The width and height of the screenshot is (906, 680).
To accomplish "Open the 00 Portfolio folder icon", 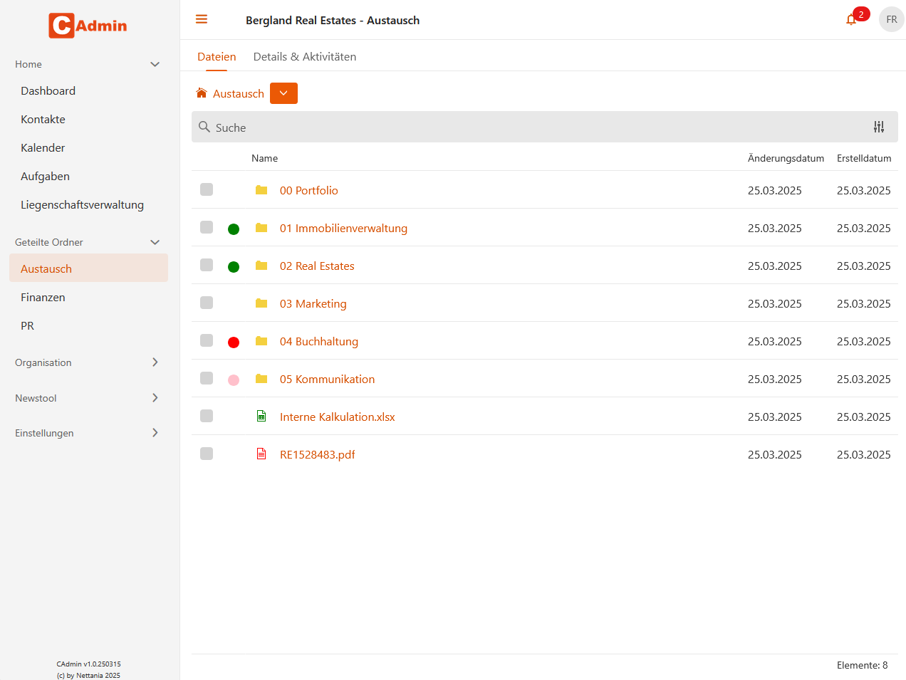I will pos(262,189).
